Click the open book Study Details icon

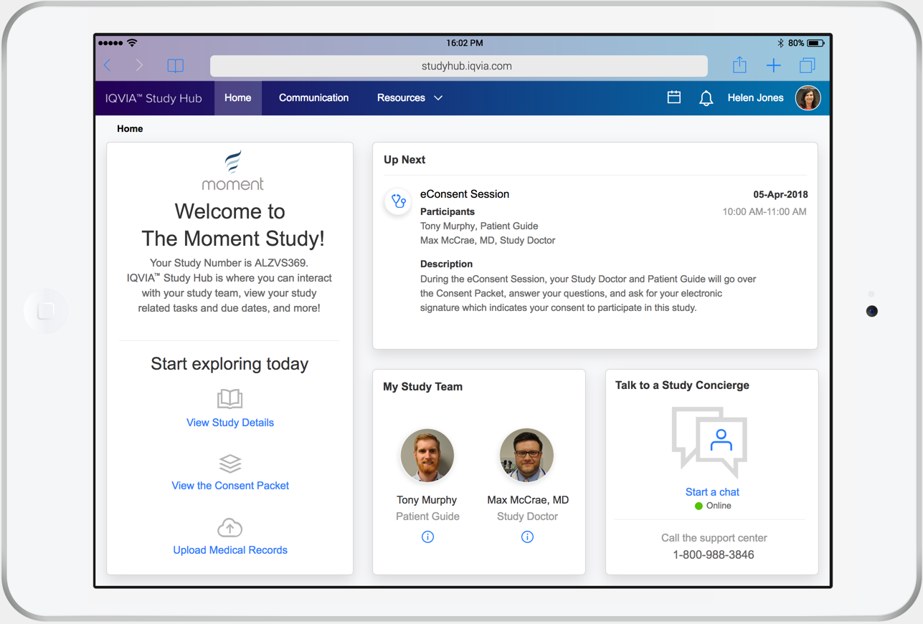[x=229, y=398]
